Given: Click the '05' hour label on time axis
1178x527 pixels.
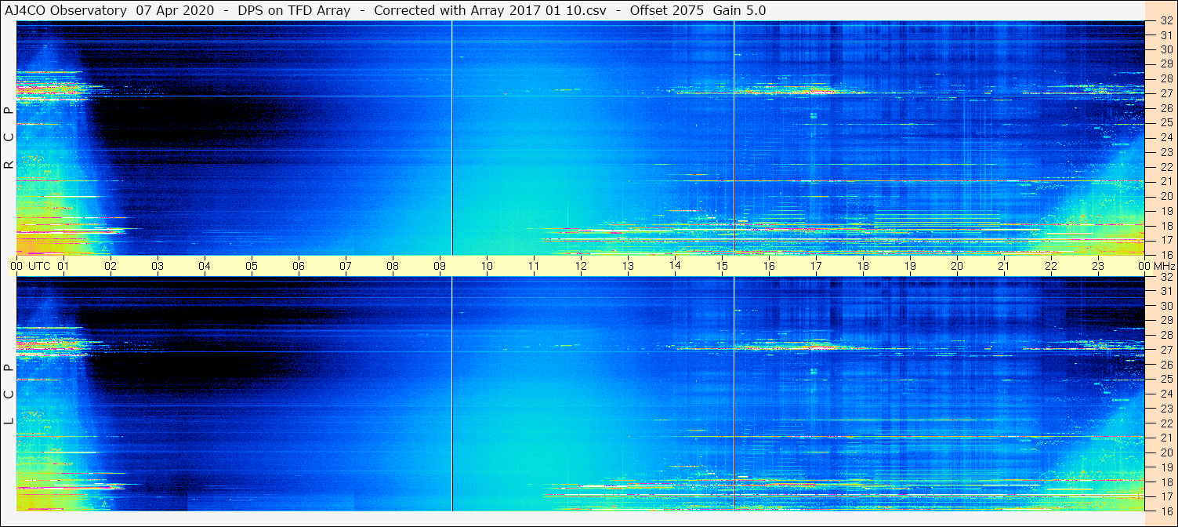Looking at the screenshot, I should tap(252, 266).
